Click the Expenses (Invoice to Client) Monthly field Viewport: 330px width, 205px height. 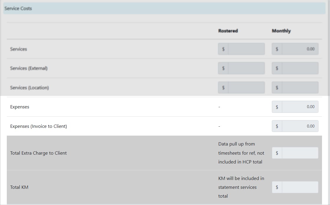pos(300,126)
